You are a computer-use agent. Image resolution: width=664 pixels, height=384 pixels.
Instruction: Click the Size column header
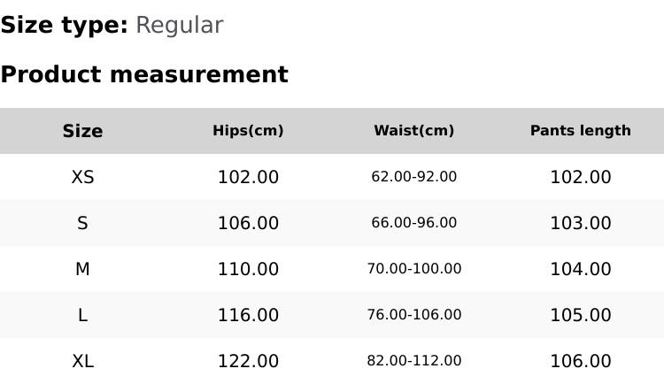coord(82,131)
